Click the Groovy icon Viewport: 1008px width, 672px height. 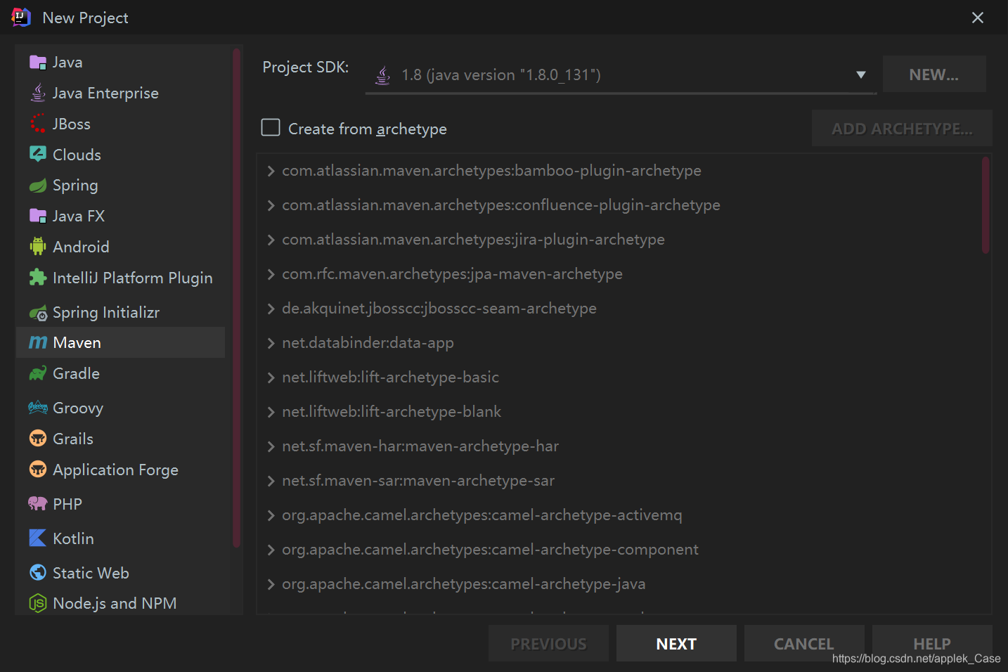tap(38, 408)
